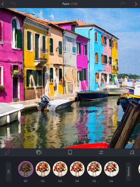The image size is (140, 187).
Task: Pick the O6 paint style
Action: 111,169
